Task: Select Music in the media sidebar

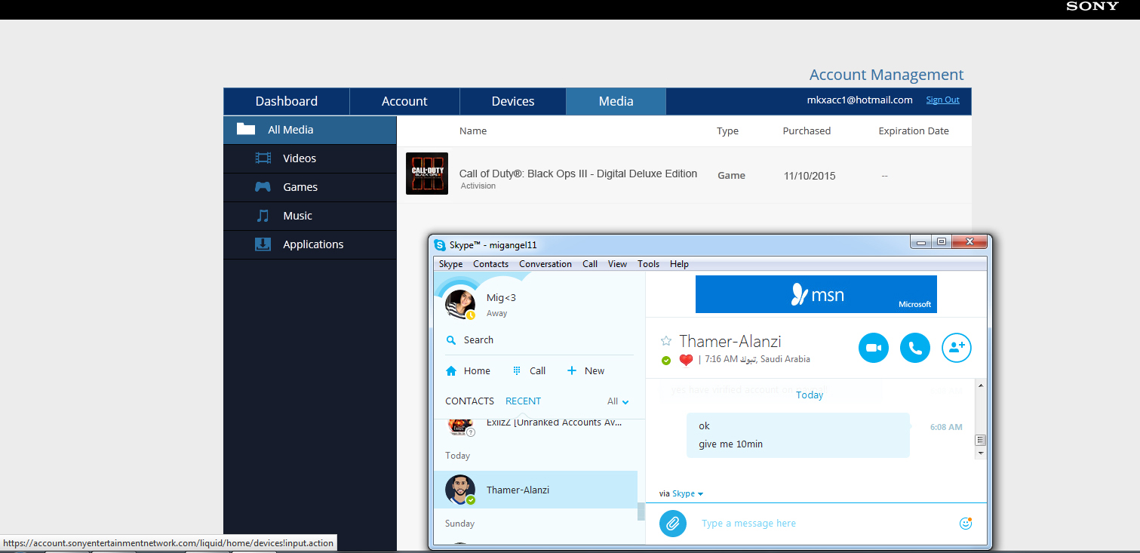Action: 309,216
